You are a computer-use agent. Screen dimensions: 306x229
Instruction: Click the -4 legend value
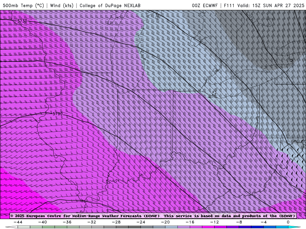click(264, 222)
